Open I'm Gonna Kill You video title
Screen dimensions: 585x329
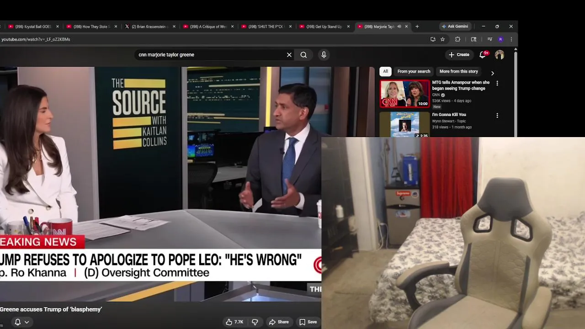[x=449, y=115]
